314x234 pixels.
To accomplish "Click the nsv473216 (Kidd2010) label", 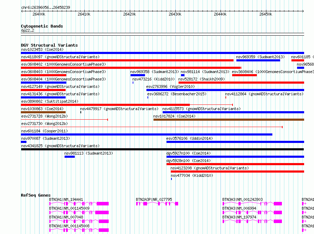I will point(153,79).
